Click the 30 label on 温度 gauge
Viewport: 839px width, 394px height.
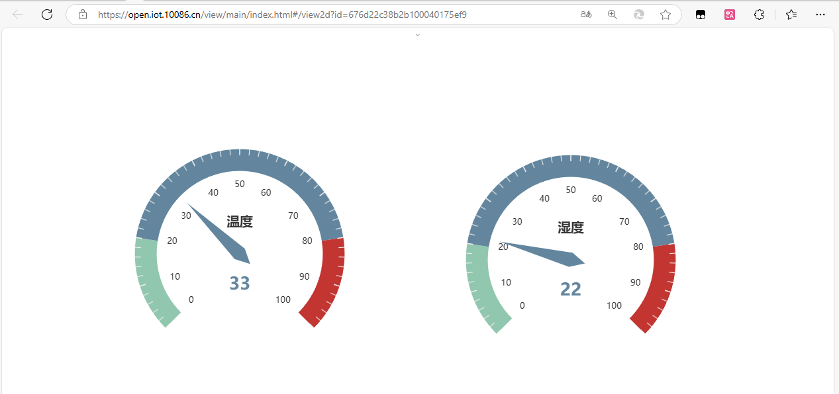coord(186,216)
